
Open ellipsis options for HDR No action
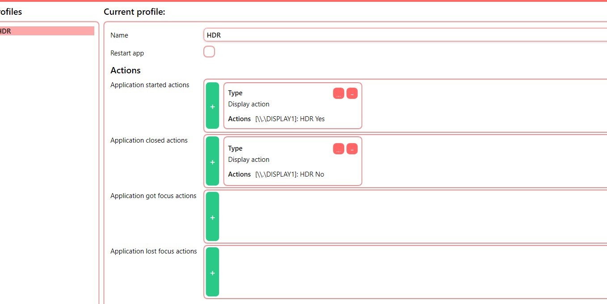338,149
